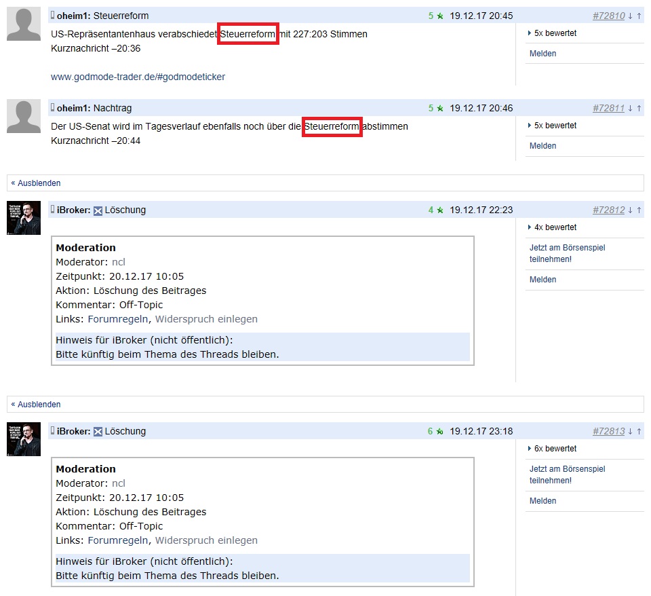Jump to next post with down arrow at #72810
The width and height of the screenshot is (651, 596).
point(630,16)
